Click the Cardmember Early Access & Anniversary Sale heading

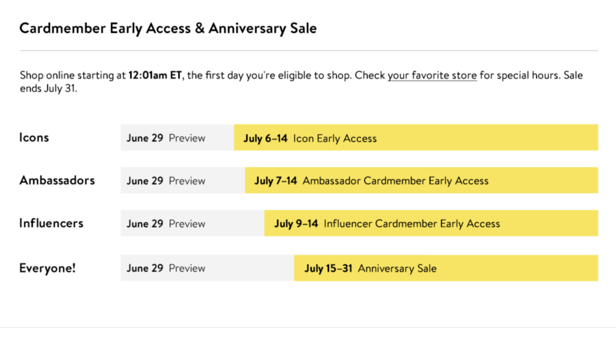point(168,28)
